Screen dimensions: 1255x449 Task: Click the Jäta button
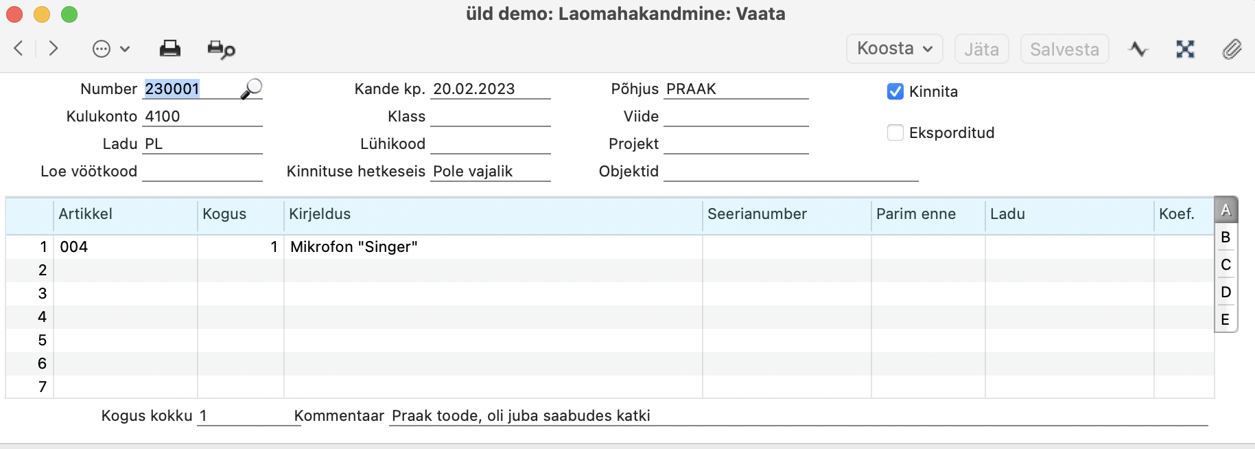(981, 49)
